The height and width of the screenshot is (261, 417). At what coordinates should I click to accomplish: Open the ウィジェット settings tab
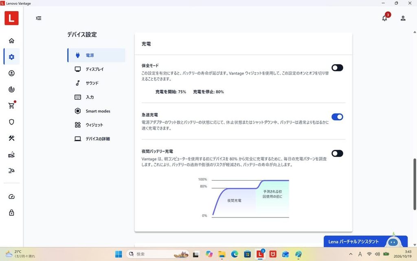click(96, 125)
